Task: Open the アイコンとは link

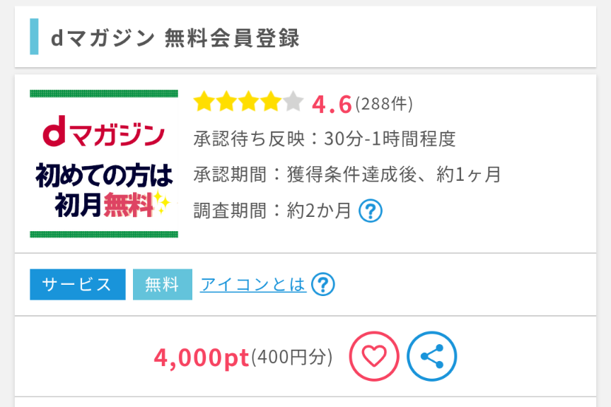Action: coord(252,284)
